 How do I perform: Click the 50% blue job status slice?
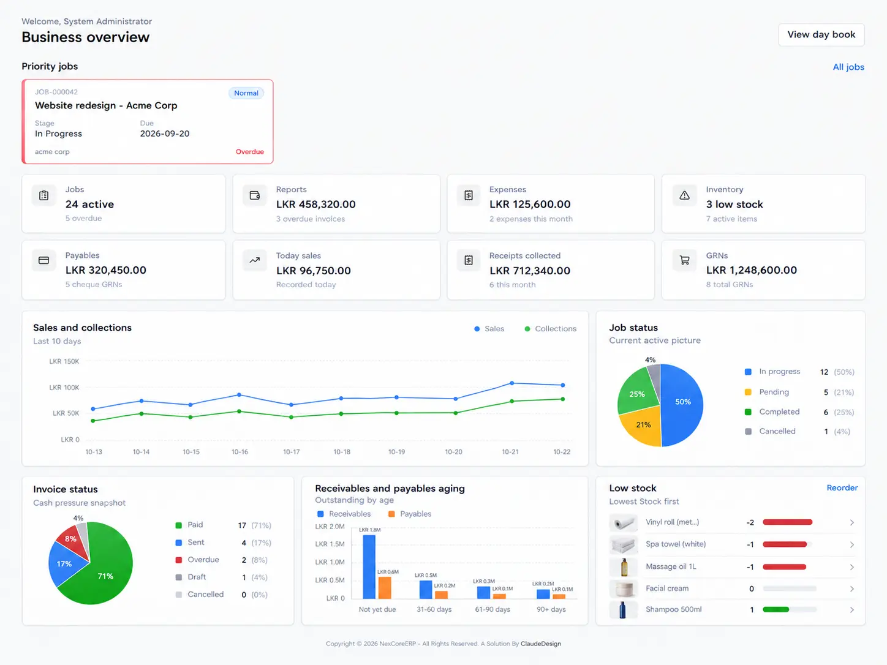click(x=682, y=405)
